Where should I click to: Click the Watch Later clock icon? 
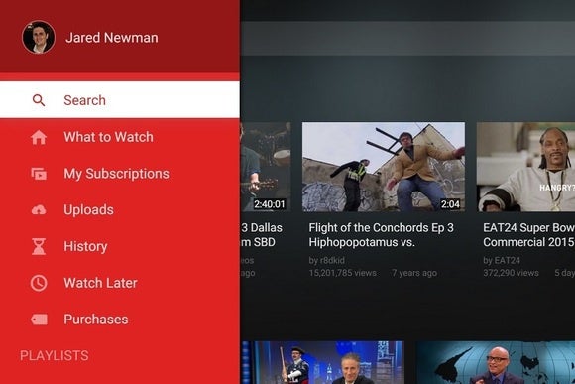pos(39,283)
